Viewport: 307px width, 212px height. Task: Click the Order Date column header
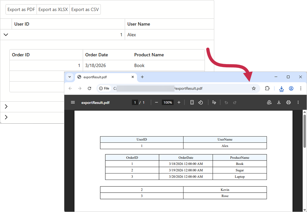(x=107, y=55)
